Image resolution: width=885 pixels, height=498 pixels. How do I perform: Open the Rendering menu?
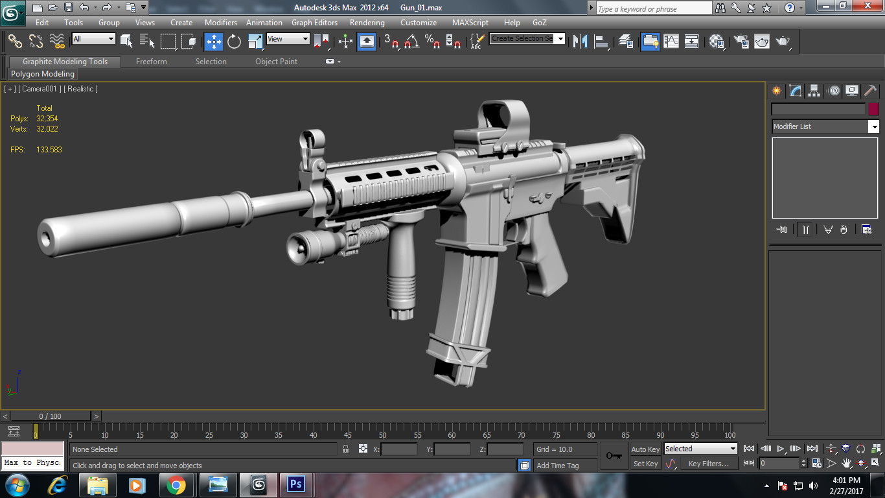367,22
